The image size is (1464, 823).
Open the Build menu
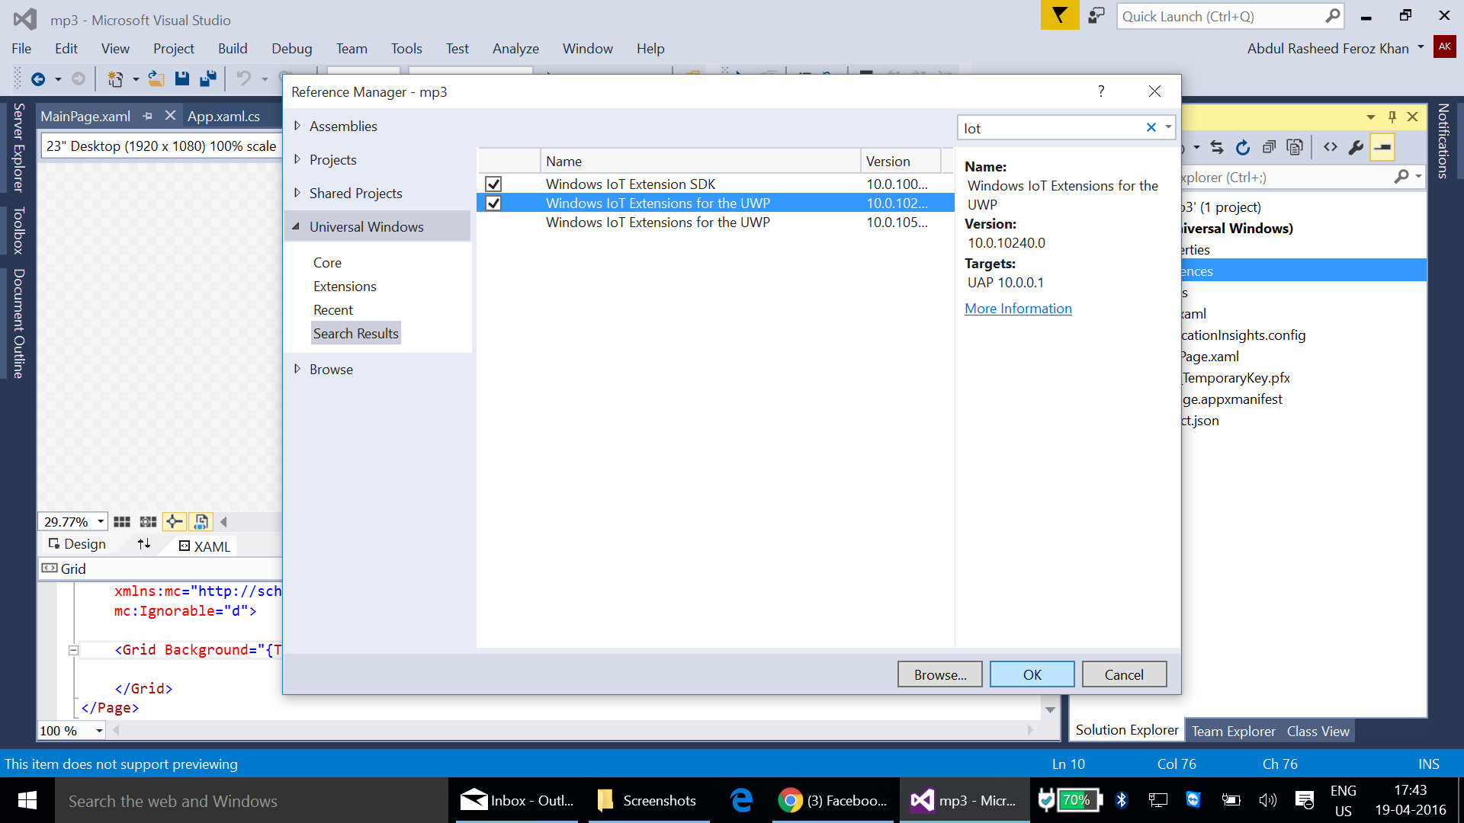233,48
